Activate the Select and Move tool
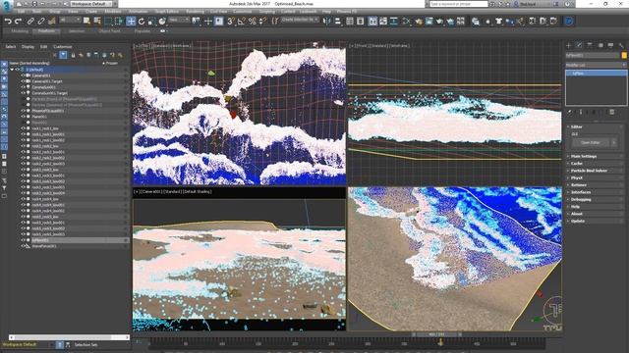Viewport: 629px width, 353px height. tap(131, 22)
